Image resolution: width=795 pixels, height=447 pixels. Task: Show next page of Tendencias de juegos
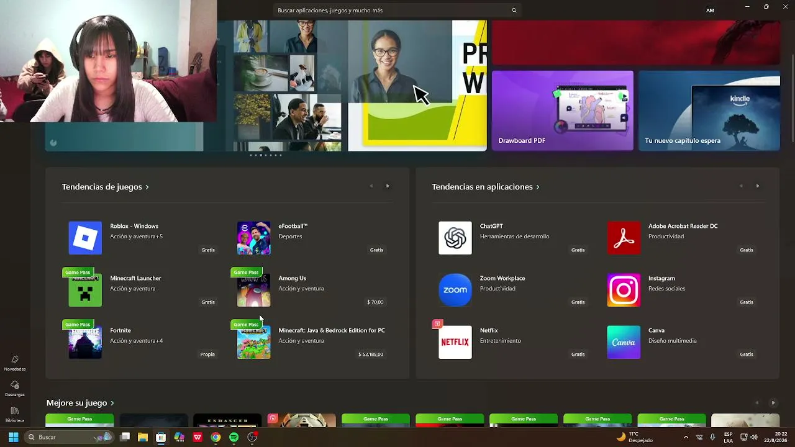388,186
